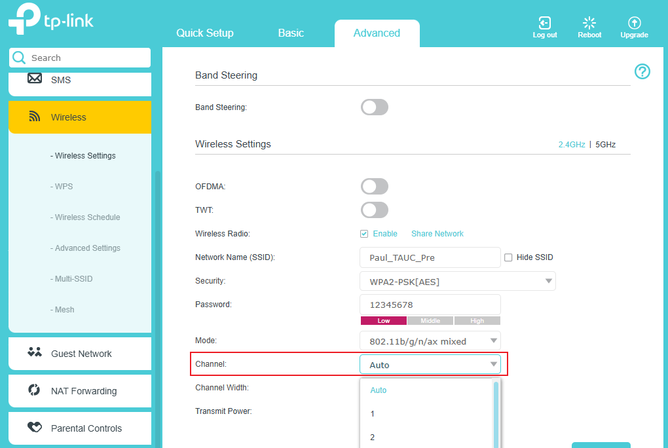This screenshot has width=668, height=448.
Task: Open Parental Controls via heart icon
Action: pos(35,427)
